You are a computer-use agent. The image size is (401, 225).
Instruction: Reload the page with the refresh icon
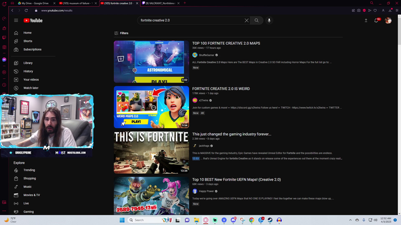[x=26, y=11]
